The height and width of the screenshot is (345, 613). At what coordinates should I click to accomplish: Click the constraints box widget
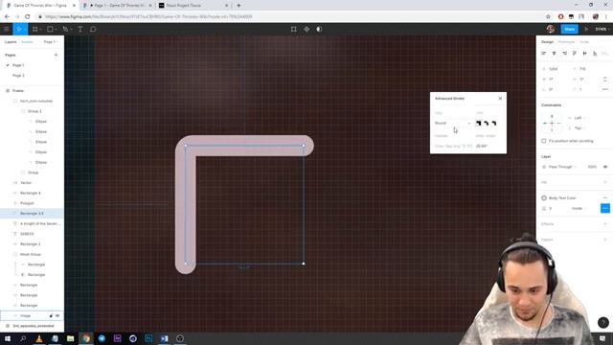[x=552, y=123]
